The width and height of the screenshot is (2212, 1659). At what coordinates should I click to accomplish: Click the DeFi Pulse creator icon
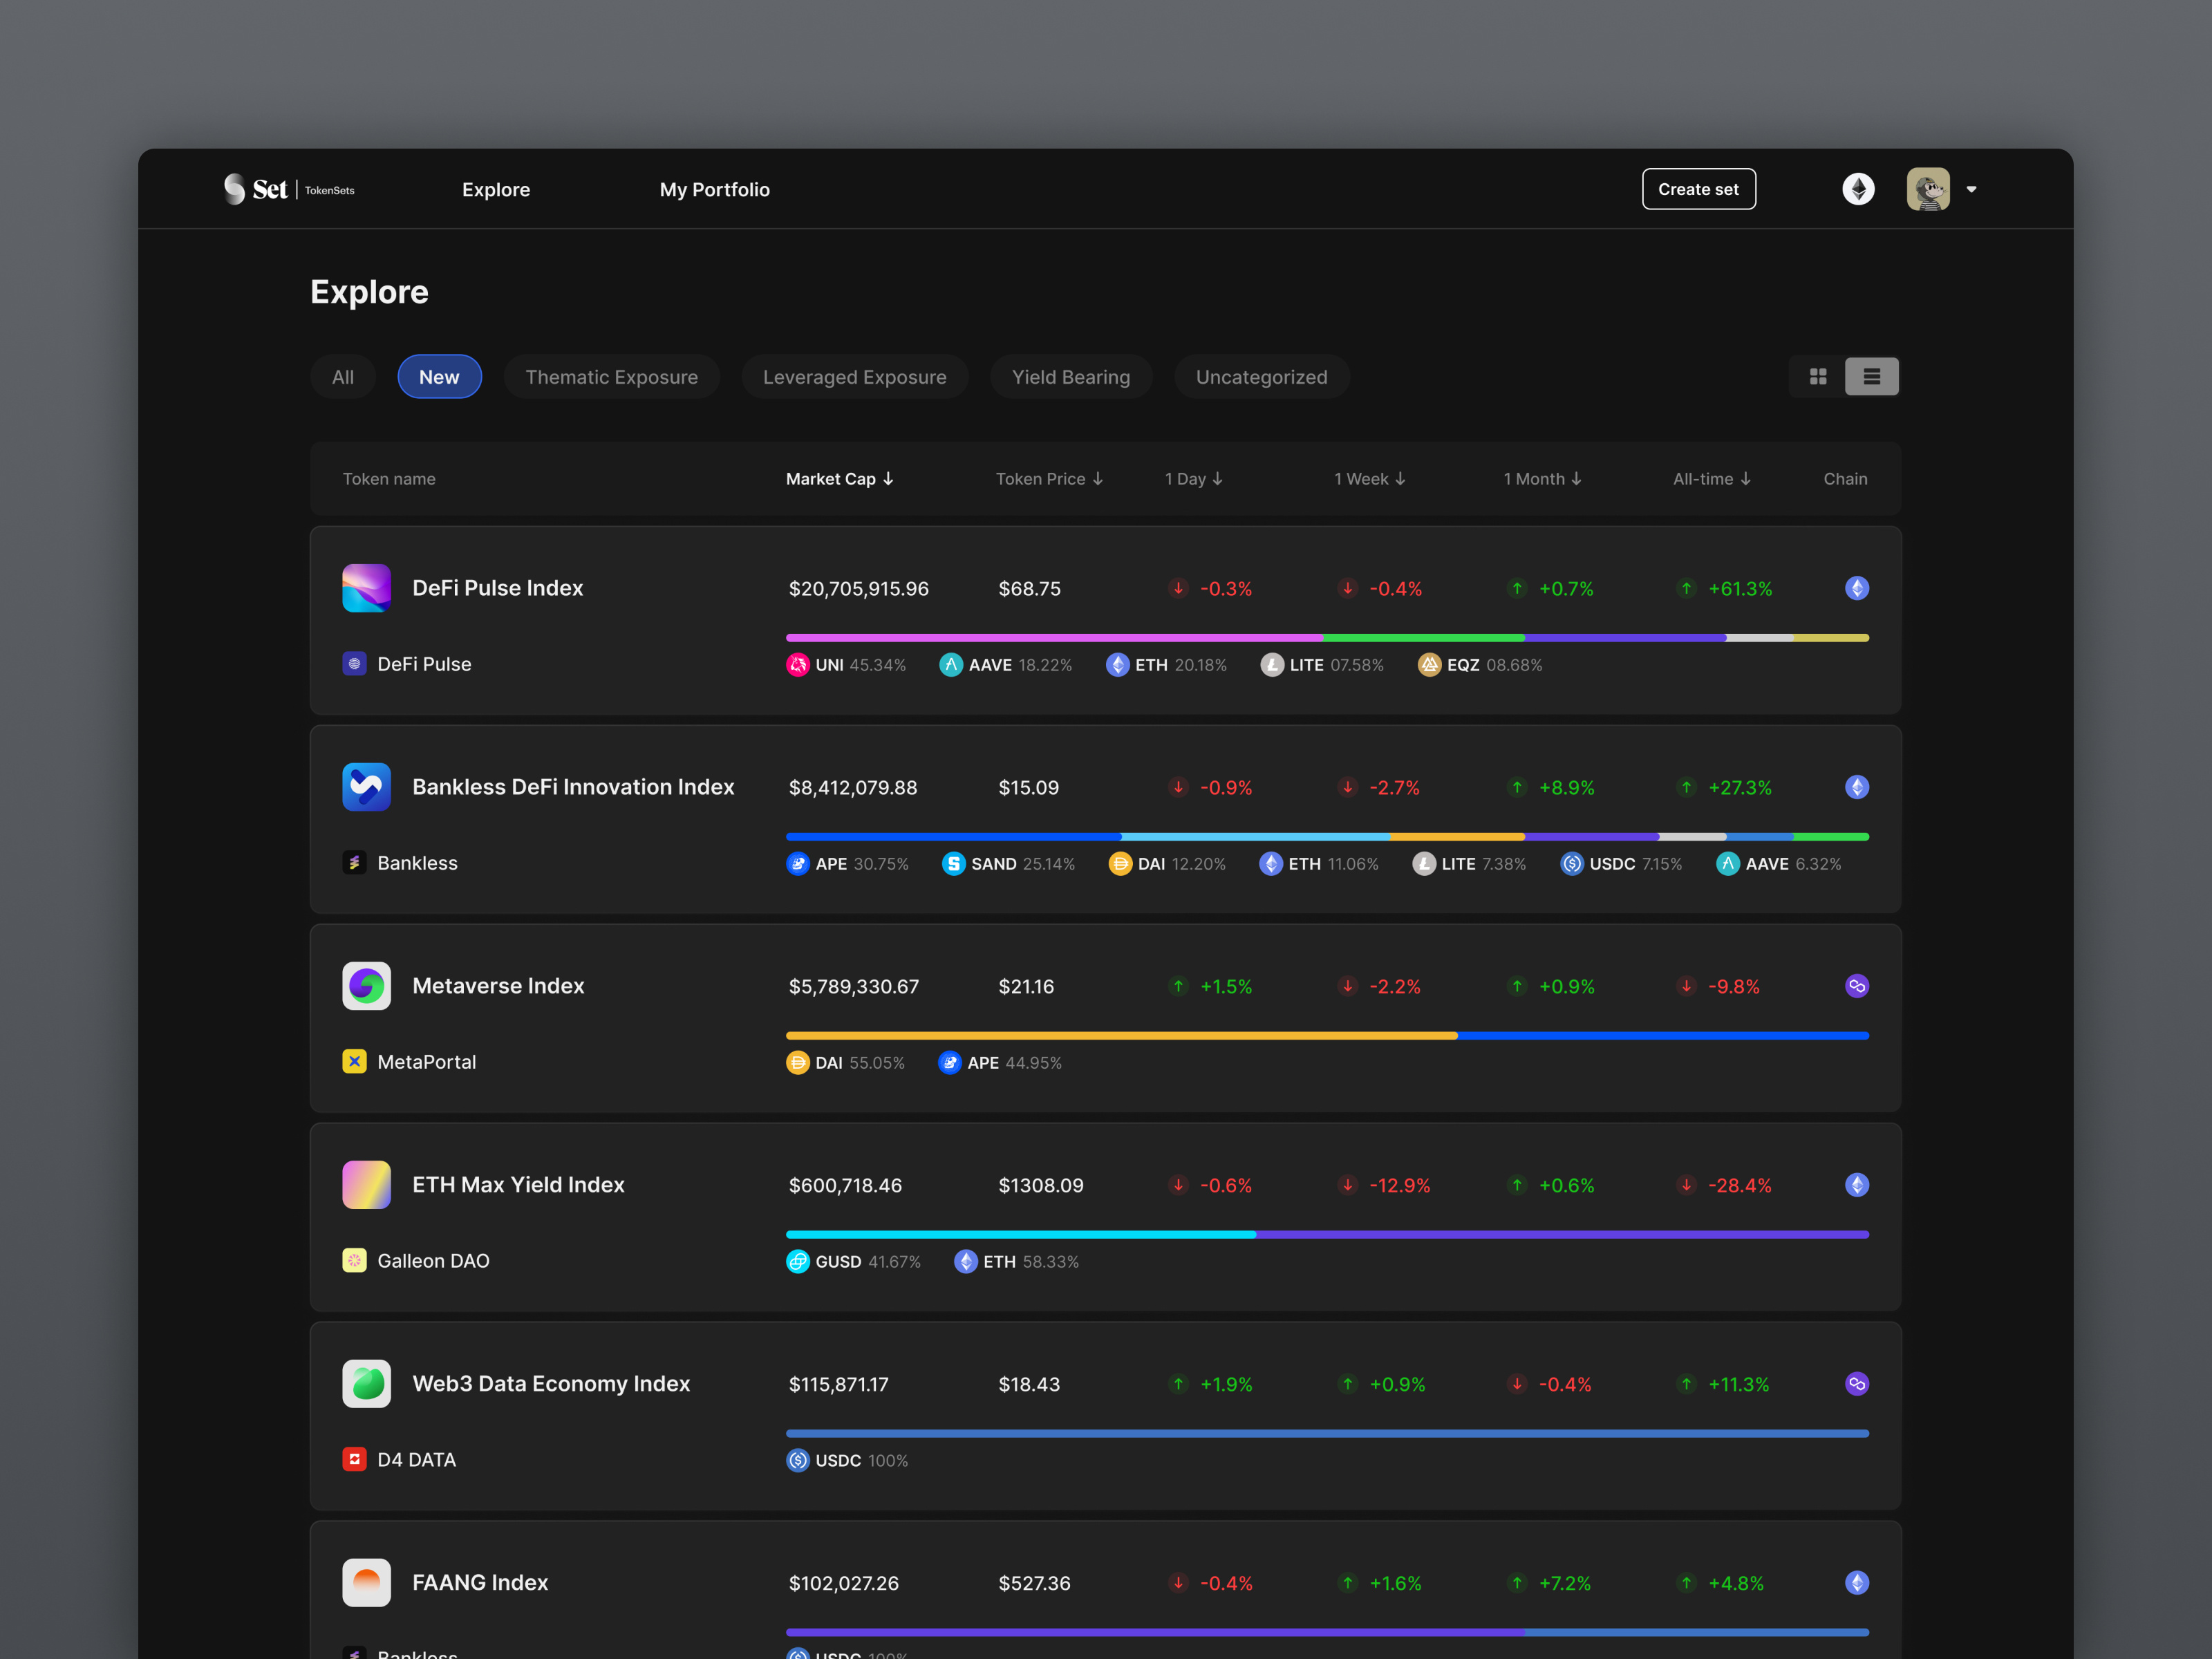(x=355, y=664)
